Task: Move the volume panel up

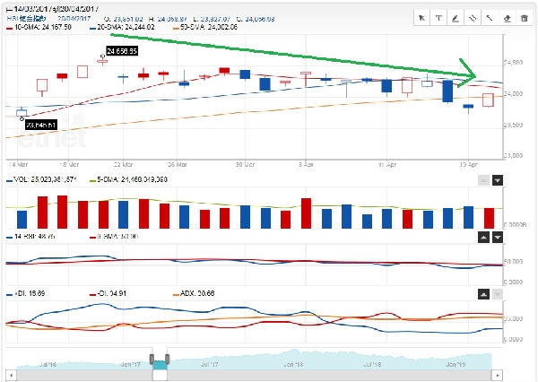Action: 483,180
